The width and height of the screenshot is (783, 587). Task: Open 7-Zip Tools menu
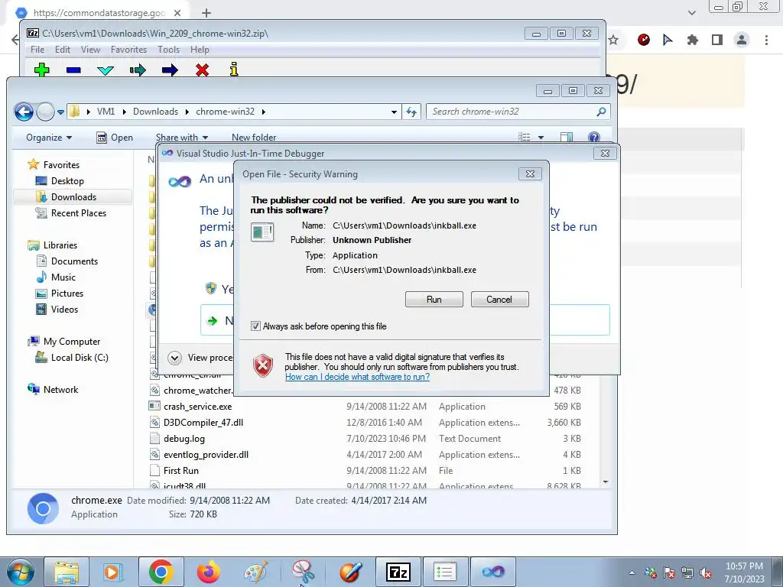(x=168, y=50)
